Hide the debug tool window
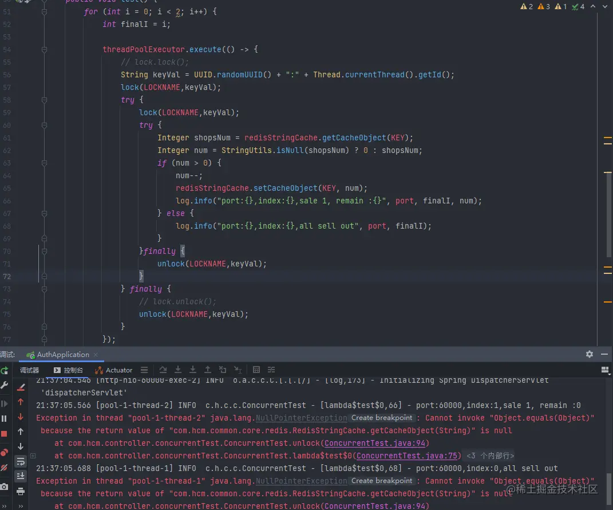 point(604,354)
